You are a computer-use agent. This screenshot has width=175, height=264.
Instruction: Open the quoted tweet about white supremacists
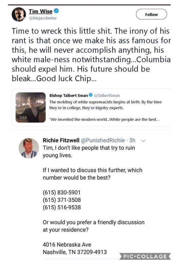105,105
